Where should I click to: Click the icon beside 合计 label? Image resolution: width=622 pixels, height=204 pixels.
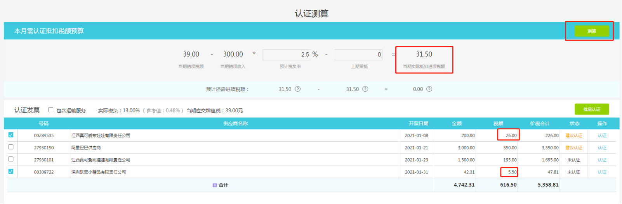pyautogui.click(x=215, y=185)
